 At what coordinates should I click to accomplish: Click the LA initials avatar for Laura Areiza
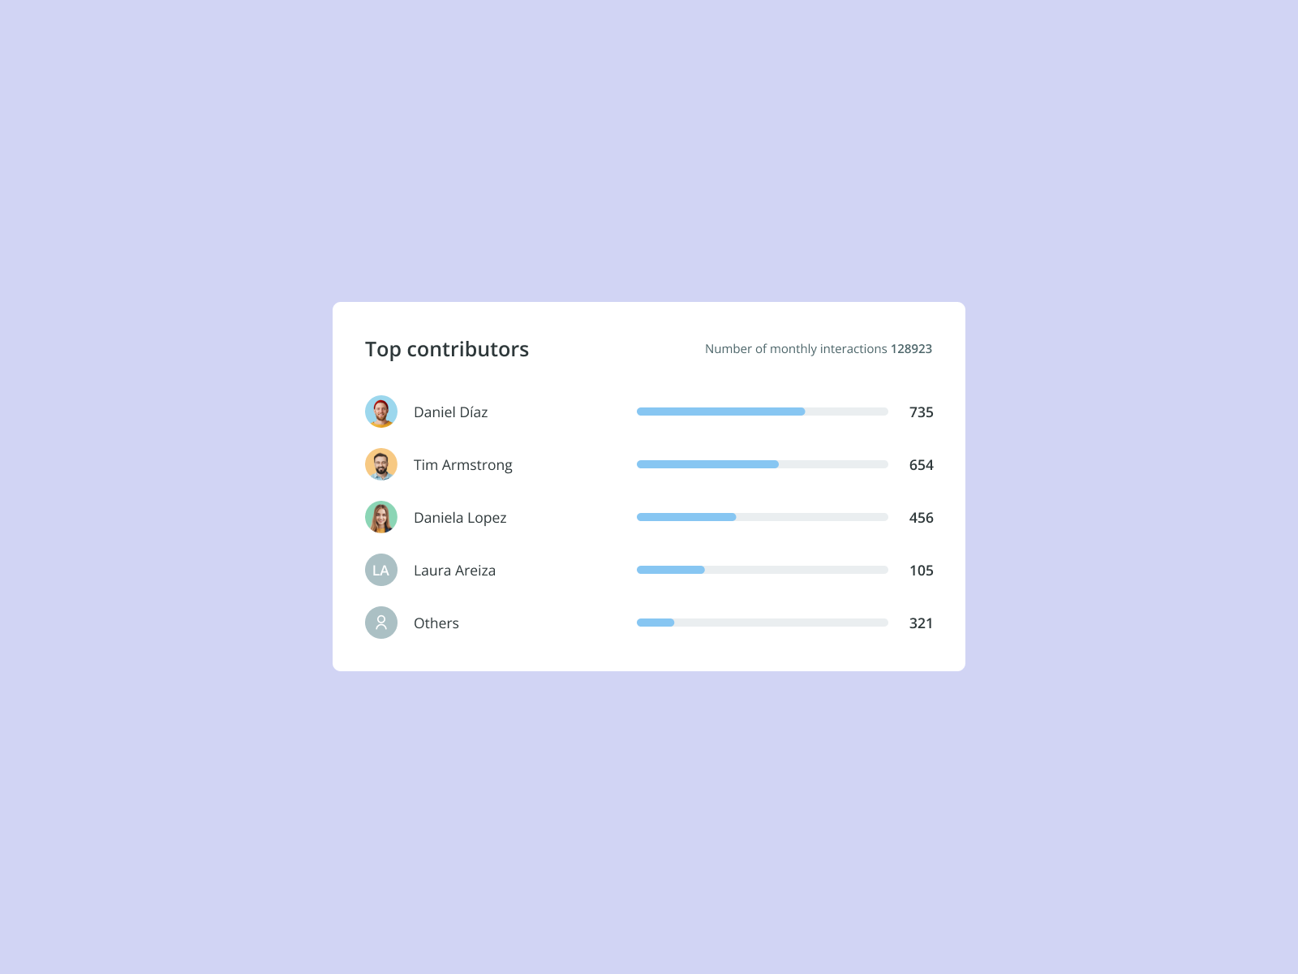click(x=381, y=570)
